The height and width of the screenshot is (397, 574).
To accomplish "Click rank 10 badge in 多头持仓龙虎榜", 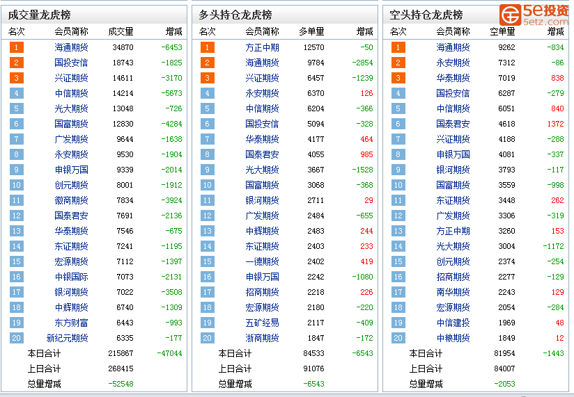I will click(207, 185).
